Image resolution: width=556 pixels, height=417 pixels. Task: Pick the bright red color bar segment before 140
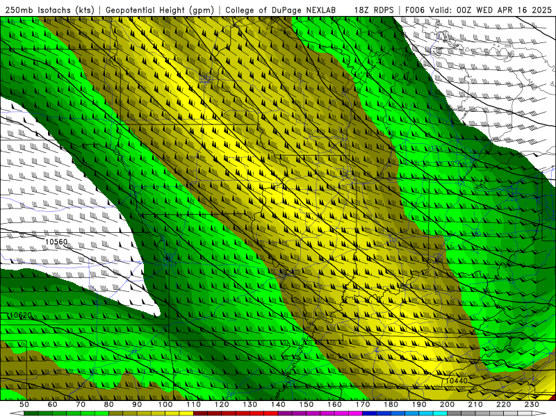(x=271, y=414)
